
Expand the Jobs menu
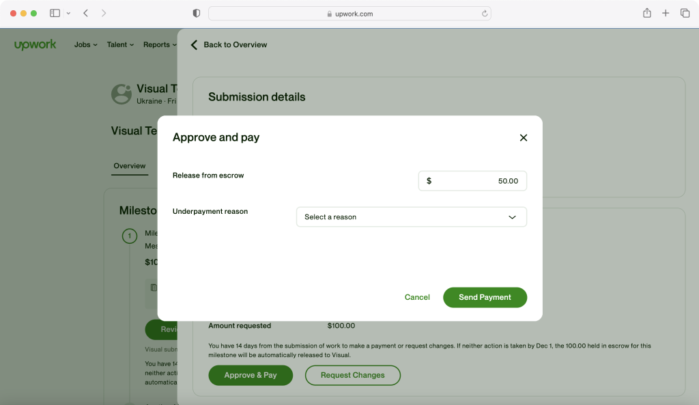pyautogui.click(x=85, y=45)
